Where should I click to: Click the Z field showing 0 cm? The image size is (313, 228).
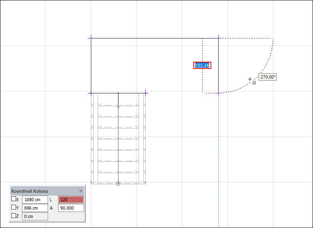coord(35,216)
